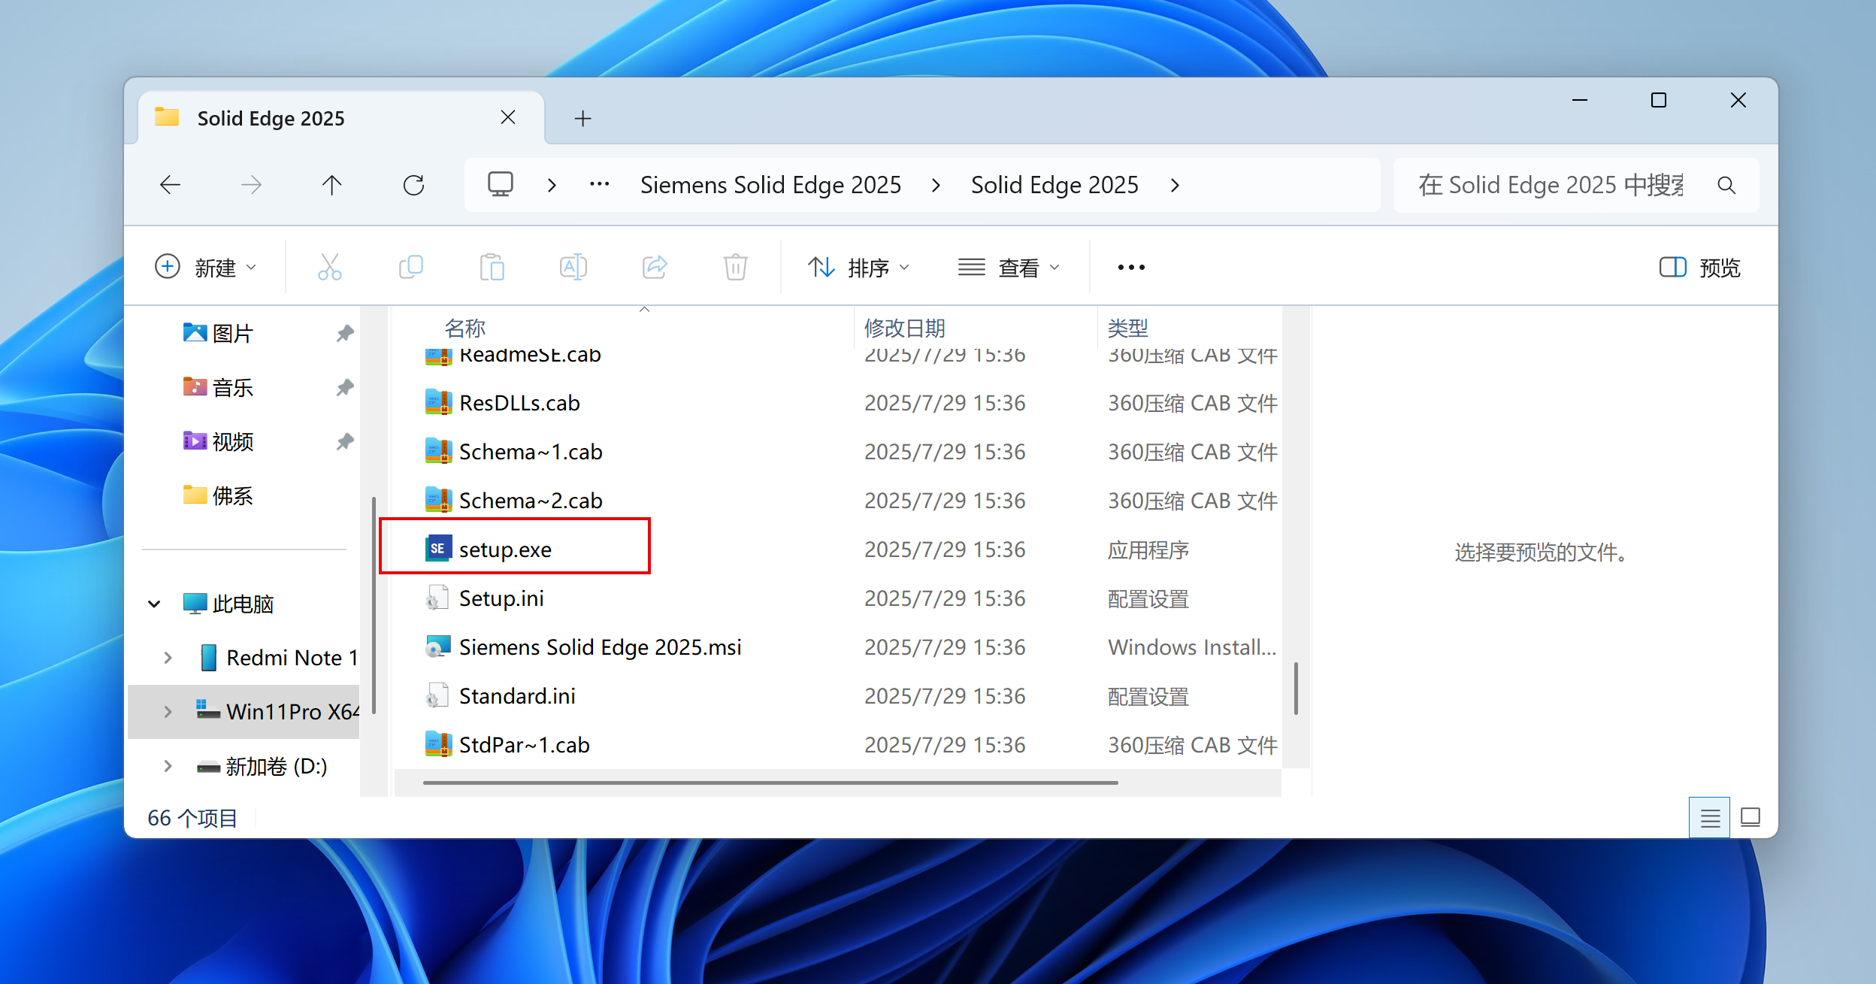Click Siemens Solid Edge 2025 breadcrumb
The width and height of the screenshot is (1876, 984).
[x=770, y=185]
